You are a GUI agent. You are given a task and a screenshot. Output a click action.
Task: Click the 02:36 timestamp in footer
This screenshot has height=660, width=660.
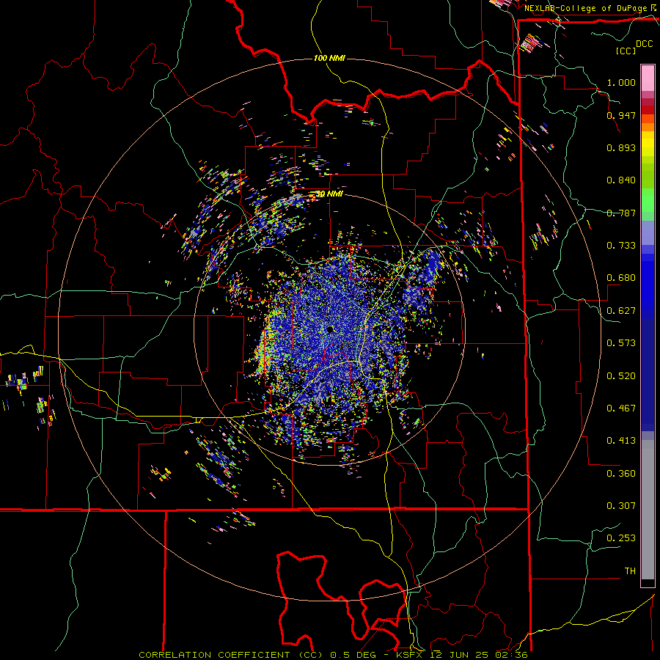coord(513,655)
